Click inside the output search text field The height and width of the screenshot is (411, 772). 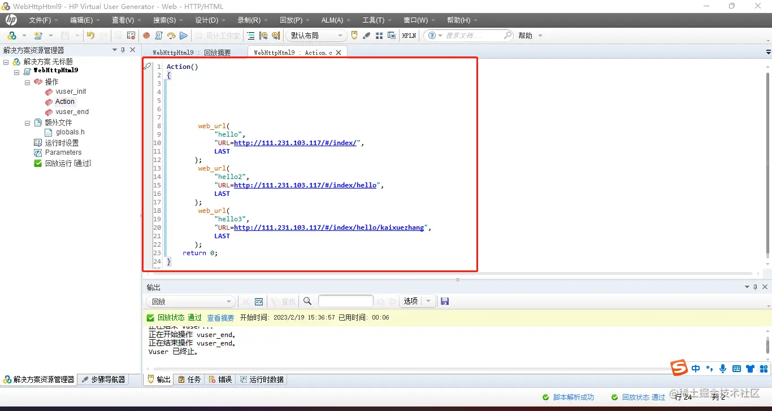point(345,300)
